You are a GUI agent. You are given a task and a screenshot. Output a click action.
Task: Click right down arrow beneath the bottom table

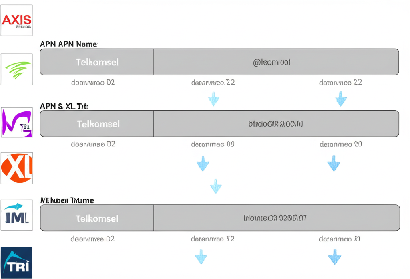[x=334, y=257]
